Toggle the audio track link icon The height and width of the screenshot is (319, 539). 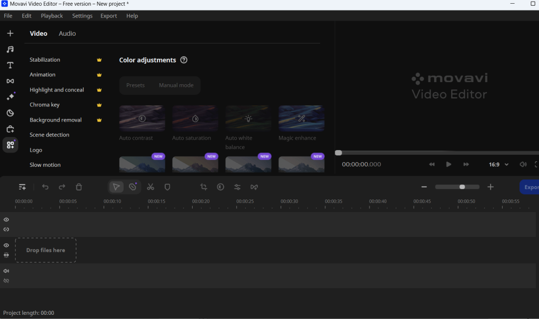[x=6, y=281]
